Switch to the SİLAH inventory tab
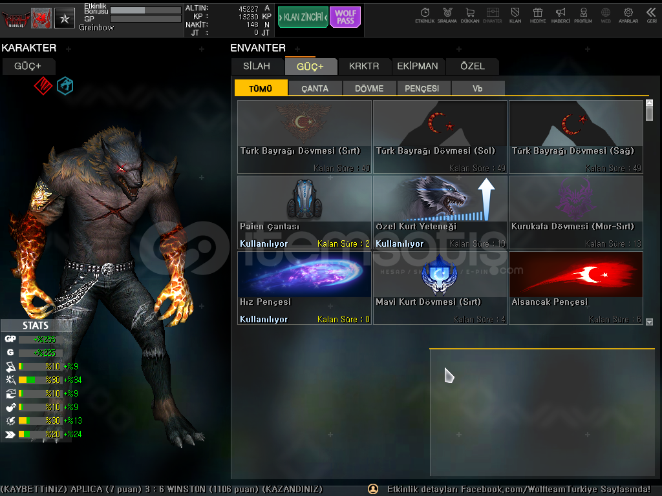662x496 pixels. point(257,67)
